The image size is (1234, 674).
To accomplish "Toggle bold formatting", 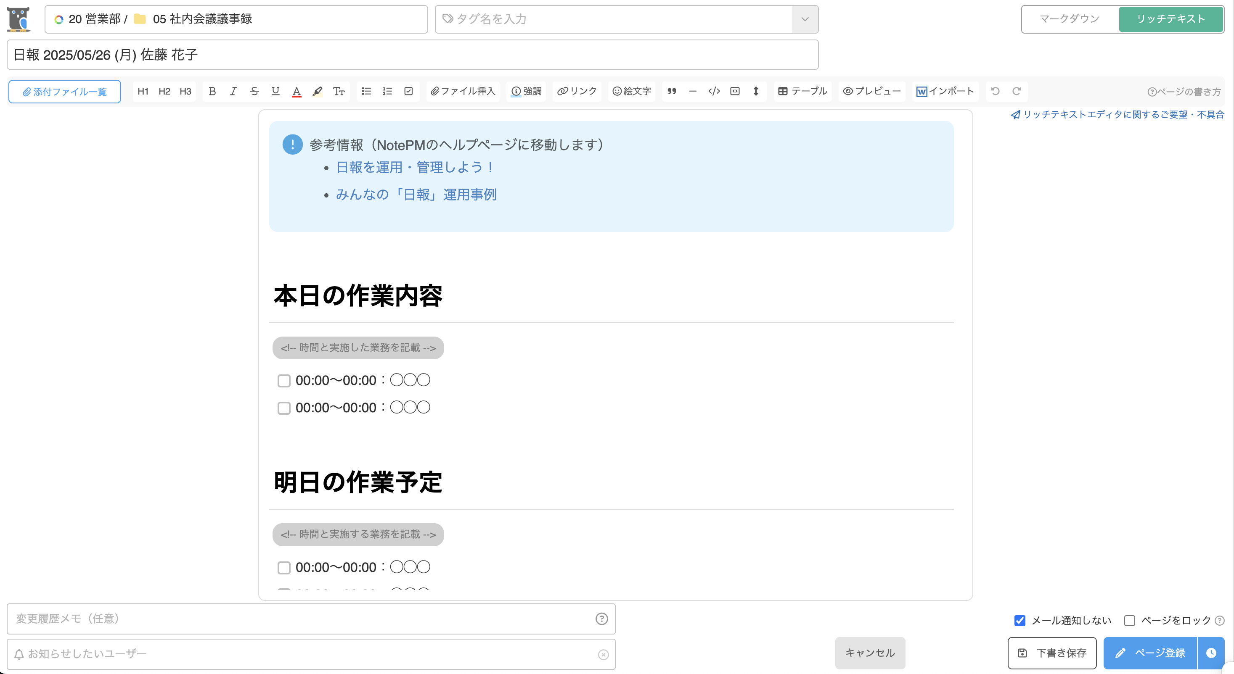I will pyautogui.click(x=212, y=92).
